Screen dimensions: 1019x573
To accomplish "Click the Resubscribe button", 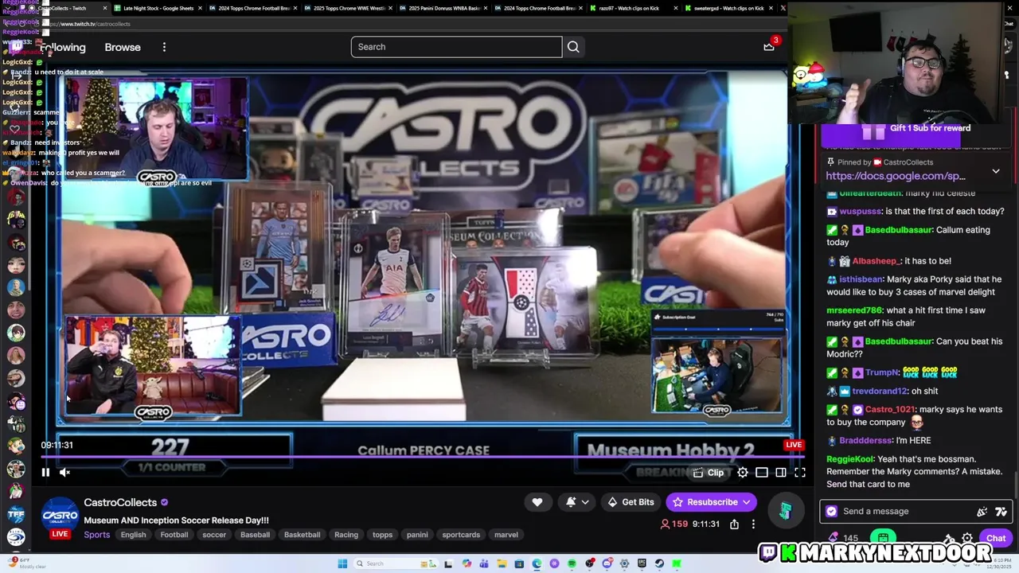I will (711, 502).
